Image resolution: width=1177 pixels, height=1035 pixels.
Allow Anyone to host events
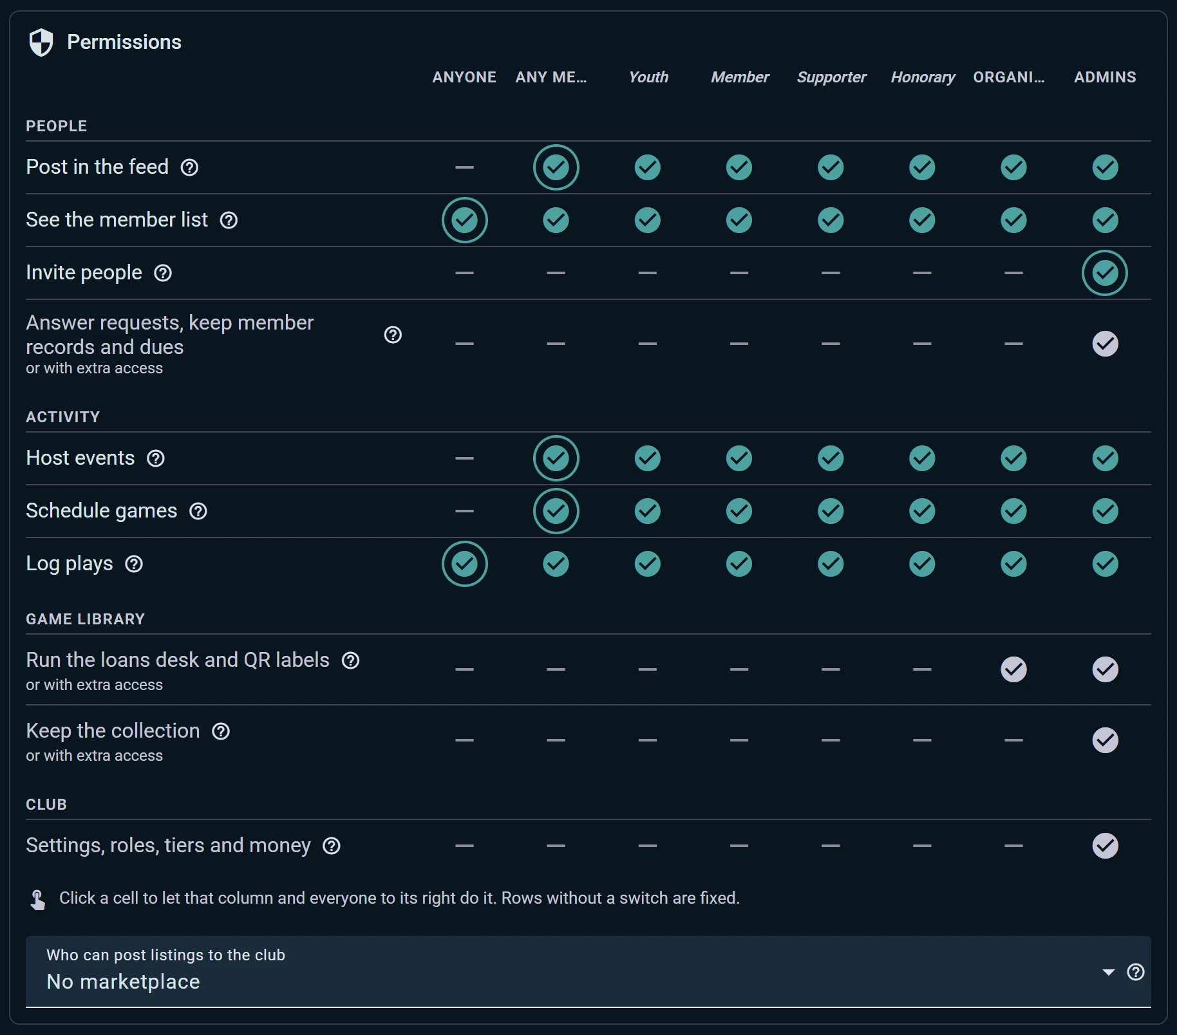(465, 458)
